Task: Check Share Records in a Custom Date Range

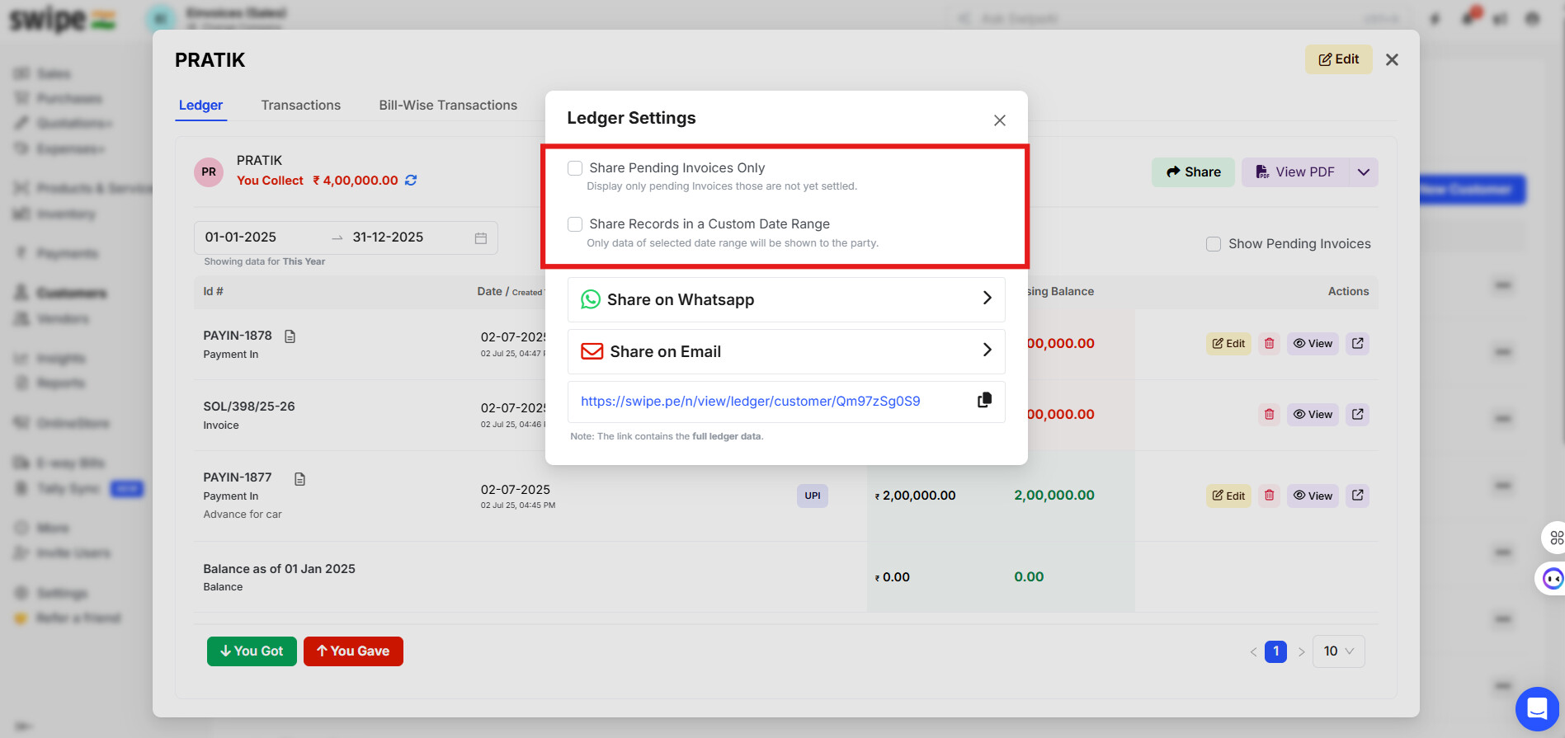Action: [x=575, y=224]
